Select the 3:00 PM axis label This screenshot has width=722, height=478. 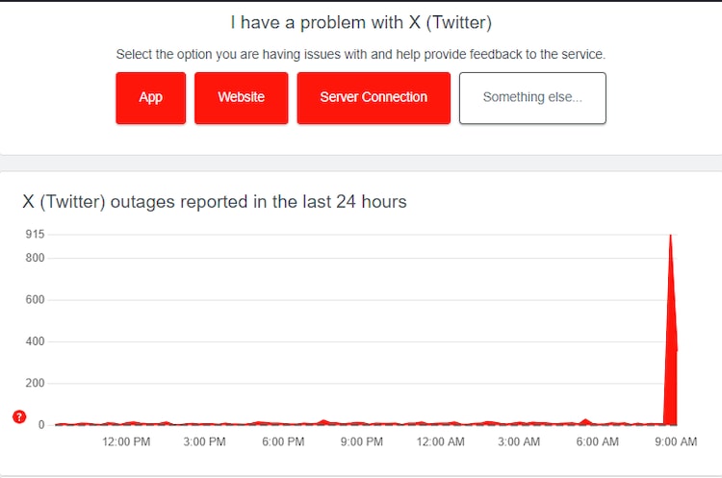point(204,441)
